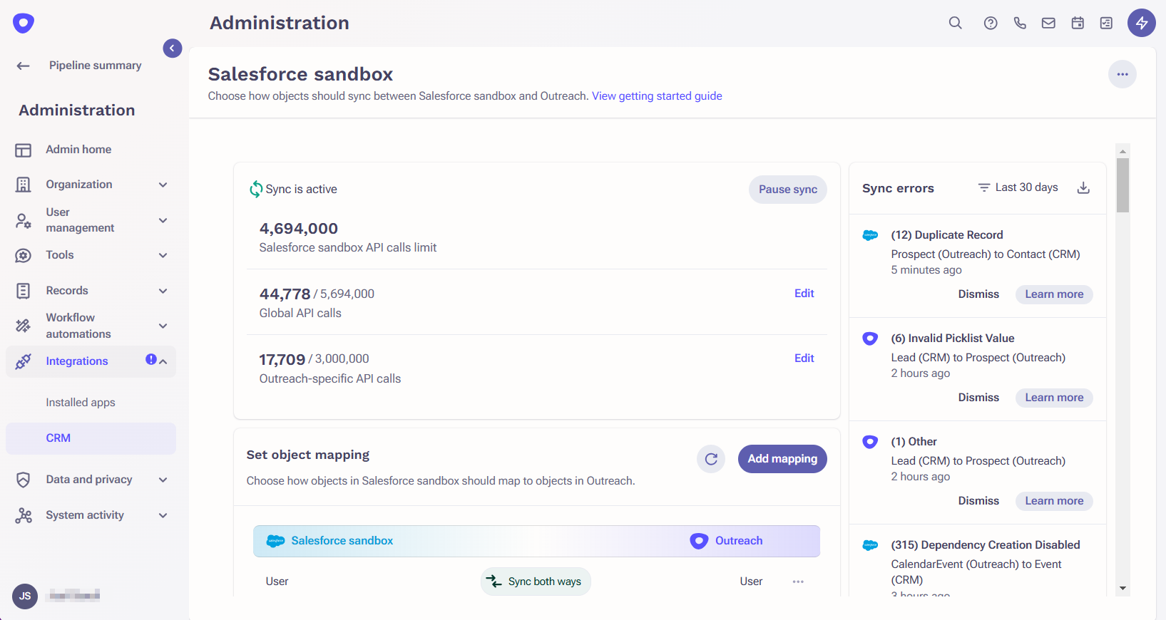Go back using the Pipeline summary arrow
The image size is (1166, 620).
(23, 66)
